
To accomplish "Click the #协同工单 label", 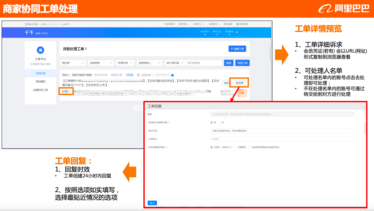I will point(117,75).
